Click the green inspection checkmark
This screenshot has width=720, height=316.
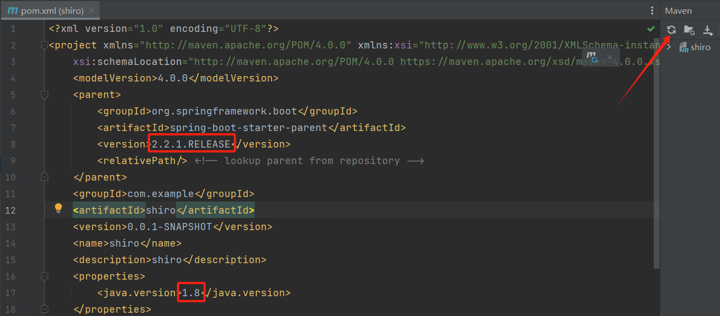click(651, 28)
